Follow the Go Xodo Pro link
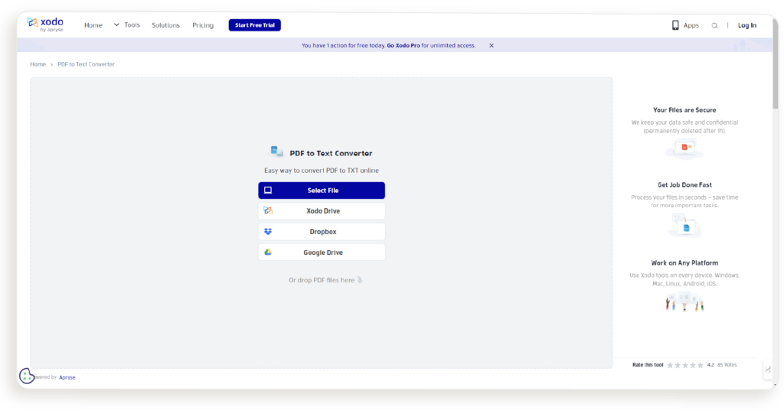Screen dimensions: 784x414 coord(403,45)
